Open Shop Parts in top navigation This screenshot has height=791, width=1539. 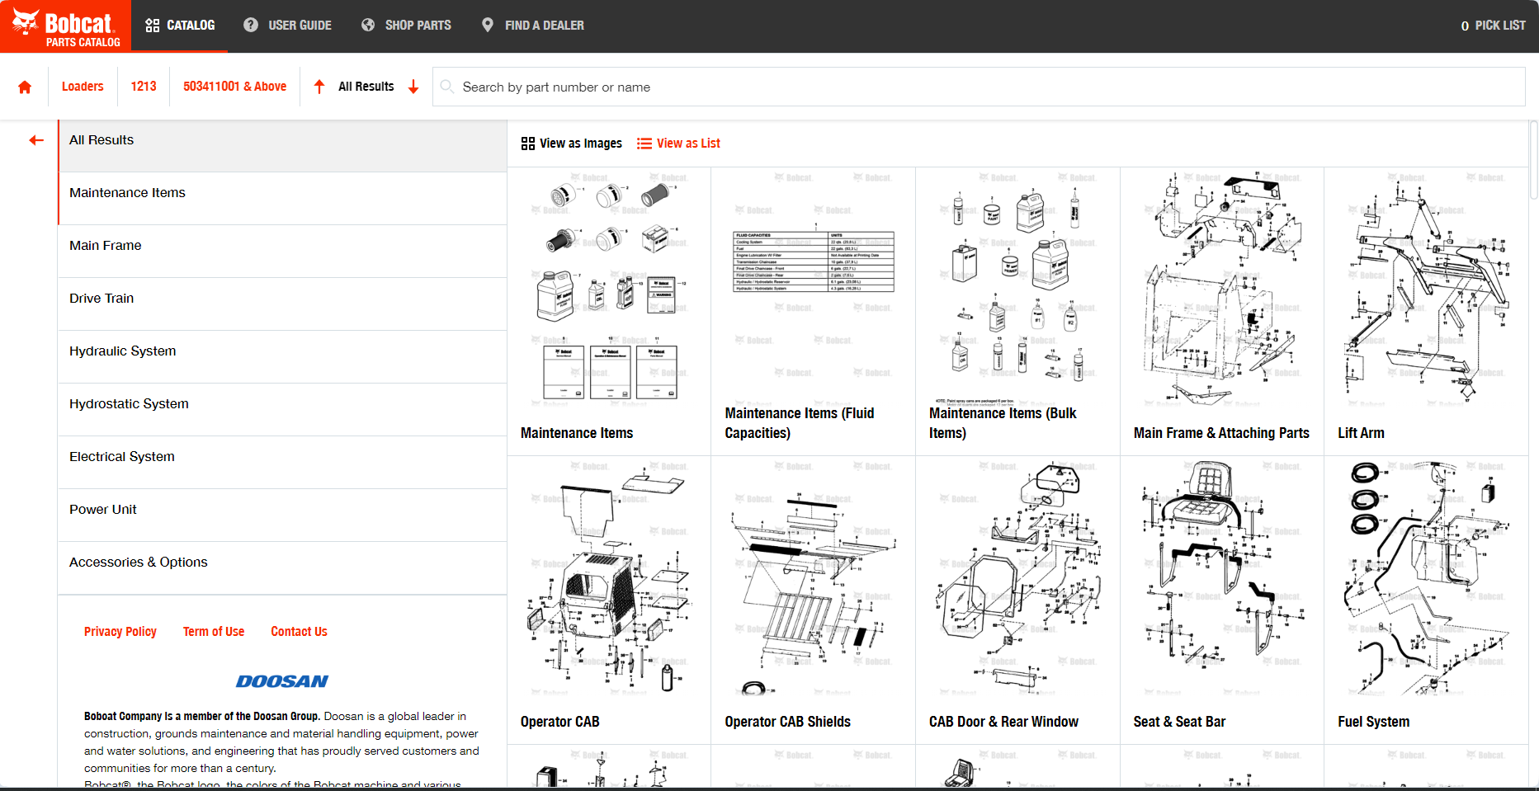point(407,26)
